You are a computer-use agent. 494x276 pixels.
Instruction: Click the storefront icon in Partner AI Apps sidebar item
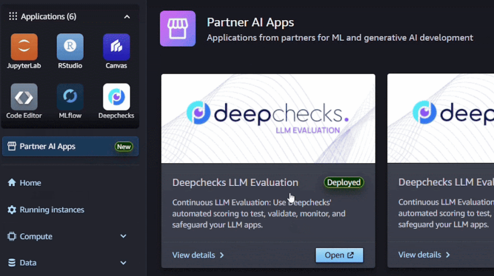point(12,146)
